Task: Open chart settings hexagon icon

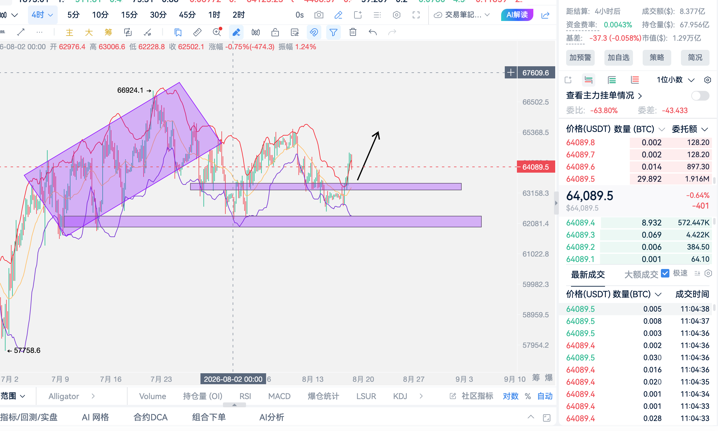Action: [x=397, y=15]
